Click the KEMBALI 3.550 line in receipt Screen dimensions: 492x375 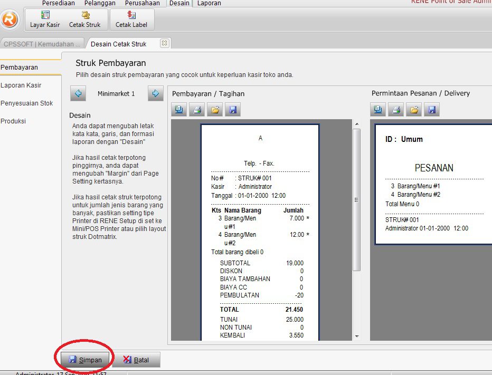(x=262, y=335)
